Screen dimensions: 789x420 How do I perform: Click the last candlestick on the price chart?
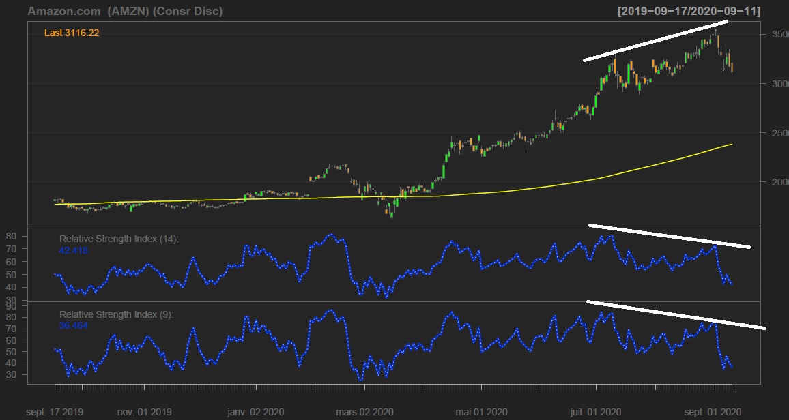click(x=732, y=67)
